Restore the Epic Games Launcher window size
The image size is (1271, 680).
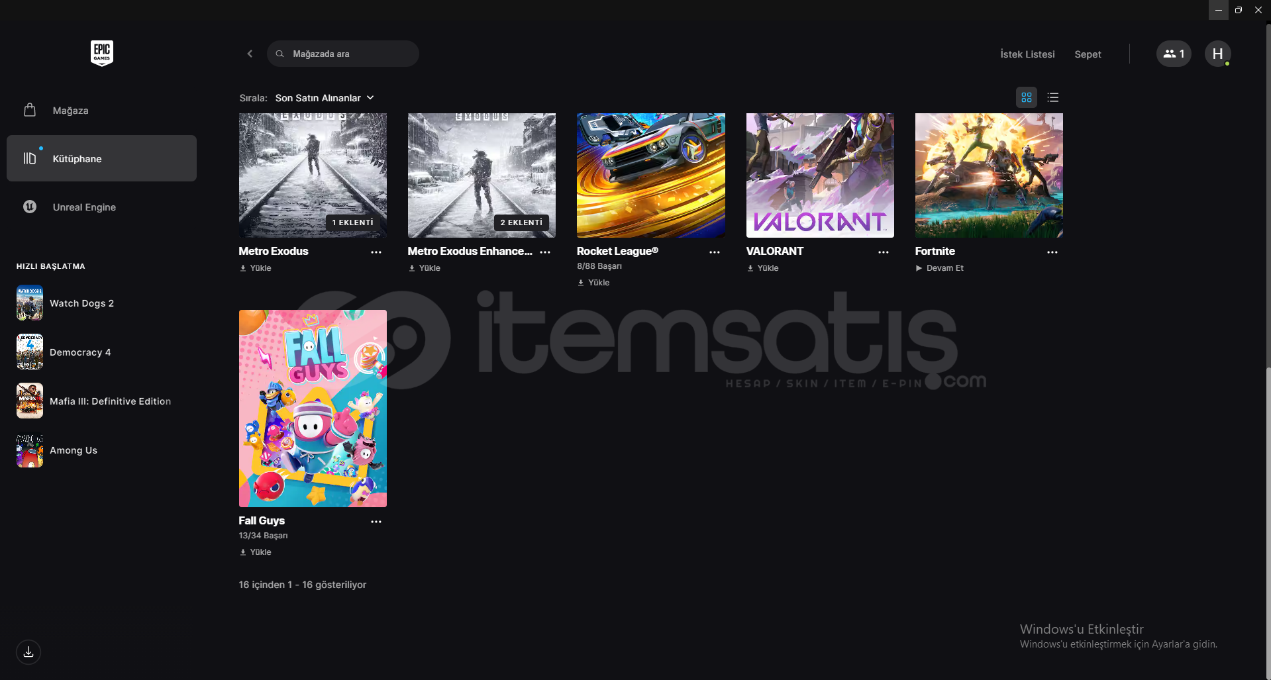coord(1239,10)
